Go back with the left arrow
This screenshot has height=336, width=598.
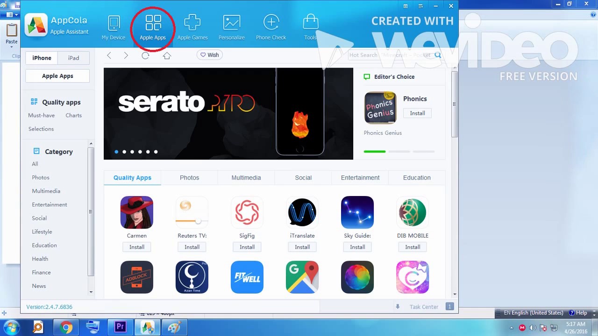[109, 55]
